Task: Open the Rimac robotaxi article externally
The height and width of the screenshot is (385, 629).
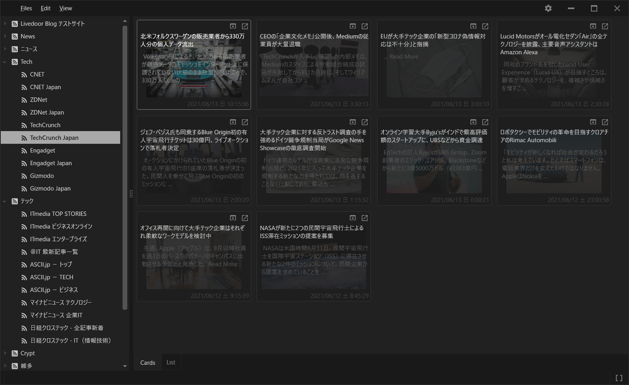Action: 604,122
